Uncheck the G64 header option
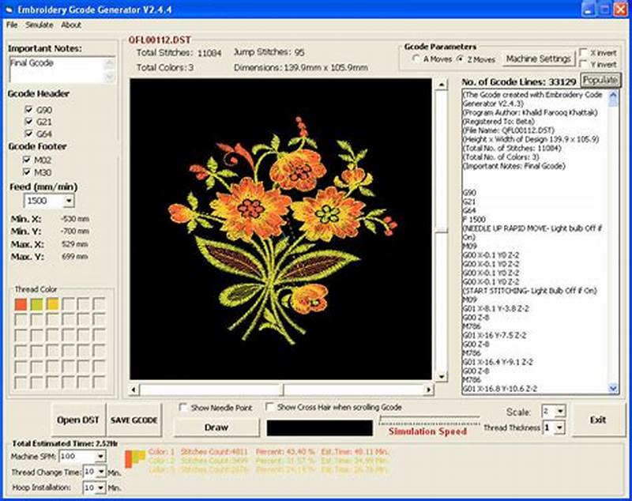632x501 pixels. pyautogui.click(x=29, y=134)
